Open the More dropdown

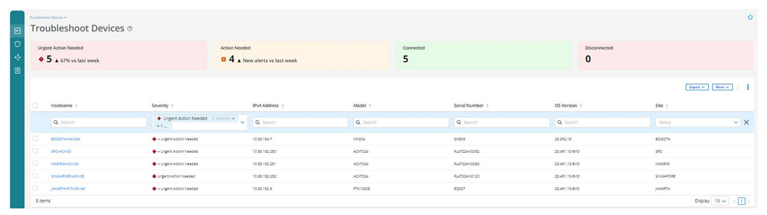[x=723, y=87]
